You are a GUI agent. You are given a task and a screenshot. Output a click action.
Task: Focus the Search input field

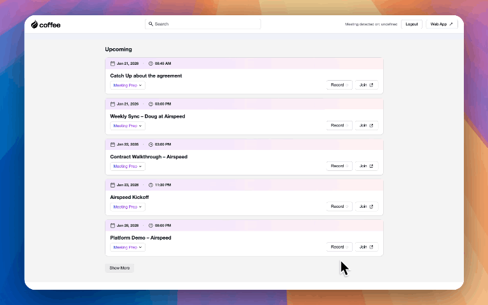203,24
